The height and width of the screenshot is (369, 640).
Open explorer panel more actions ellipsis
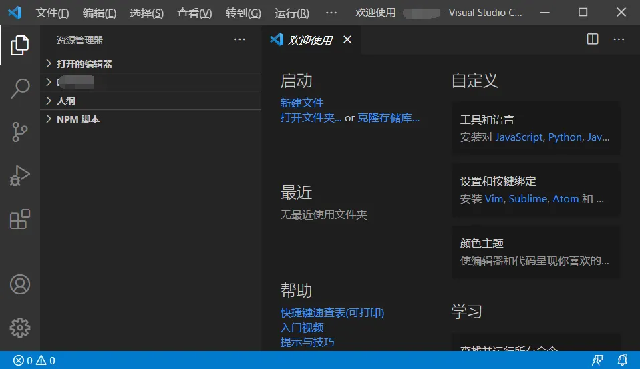pyautogui.click(x=240, y=39)
